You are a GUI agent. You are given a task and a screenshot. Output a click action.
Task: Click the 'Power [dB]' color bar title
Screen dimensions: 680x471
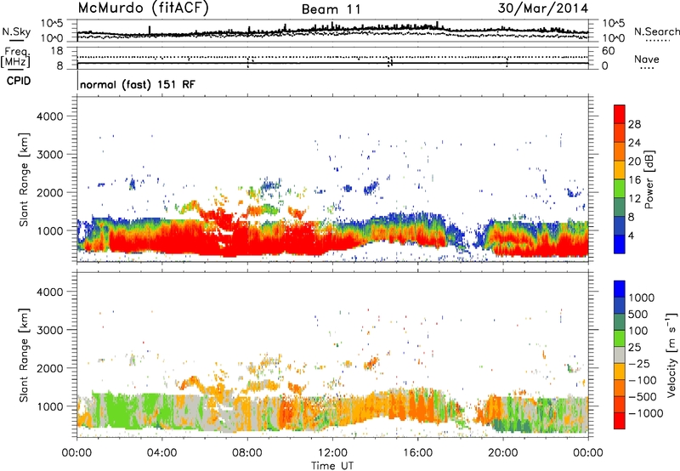point(649,179)
